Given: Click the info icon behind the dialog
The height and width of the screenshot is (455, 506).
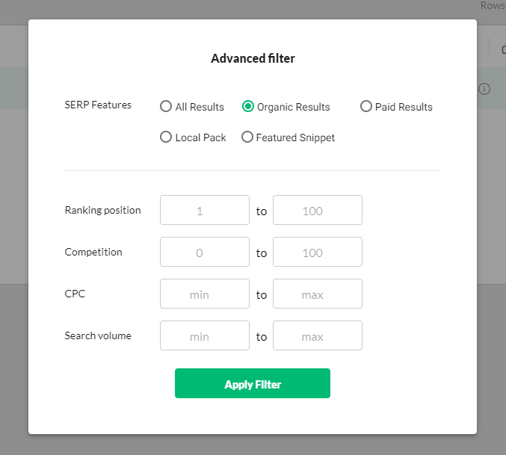Looking at the screenshot, I should tap(484, 89).
